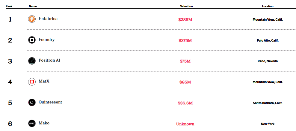Click the Quintessent Q logo icon
The width and height of the screenshot is (296, 131).
pos(32,103)
